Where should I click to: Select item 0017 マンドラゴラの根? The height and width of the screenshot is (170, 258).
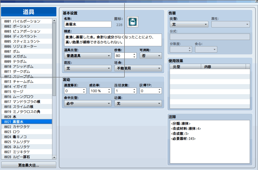27,102
